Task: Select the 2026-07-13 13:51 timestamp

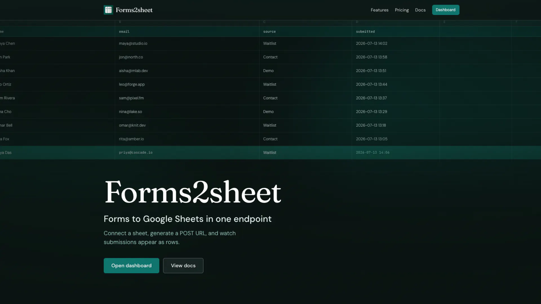Action: click(x=396, y=71)
